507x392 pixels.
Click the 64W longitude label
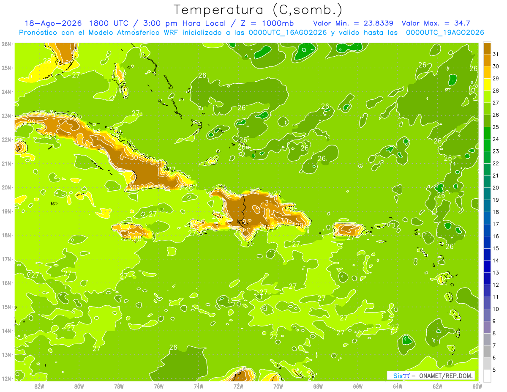[398, 386]
